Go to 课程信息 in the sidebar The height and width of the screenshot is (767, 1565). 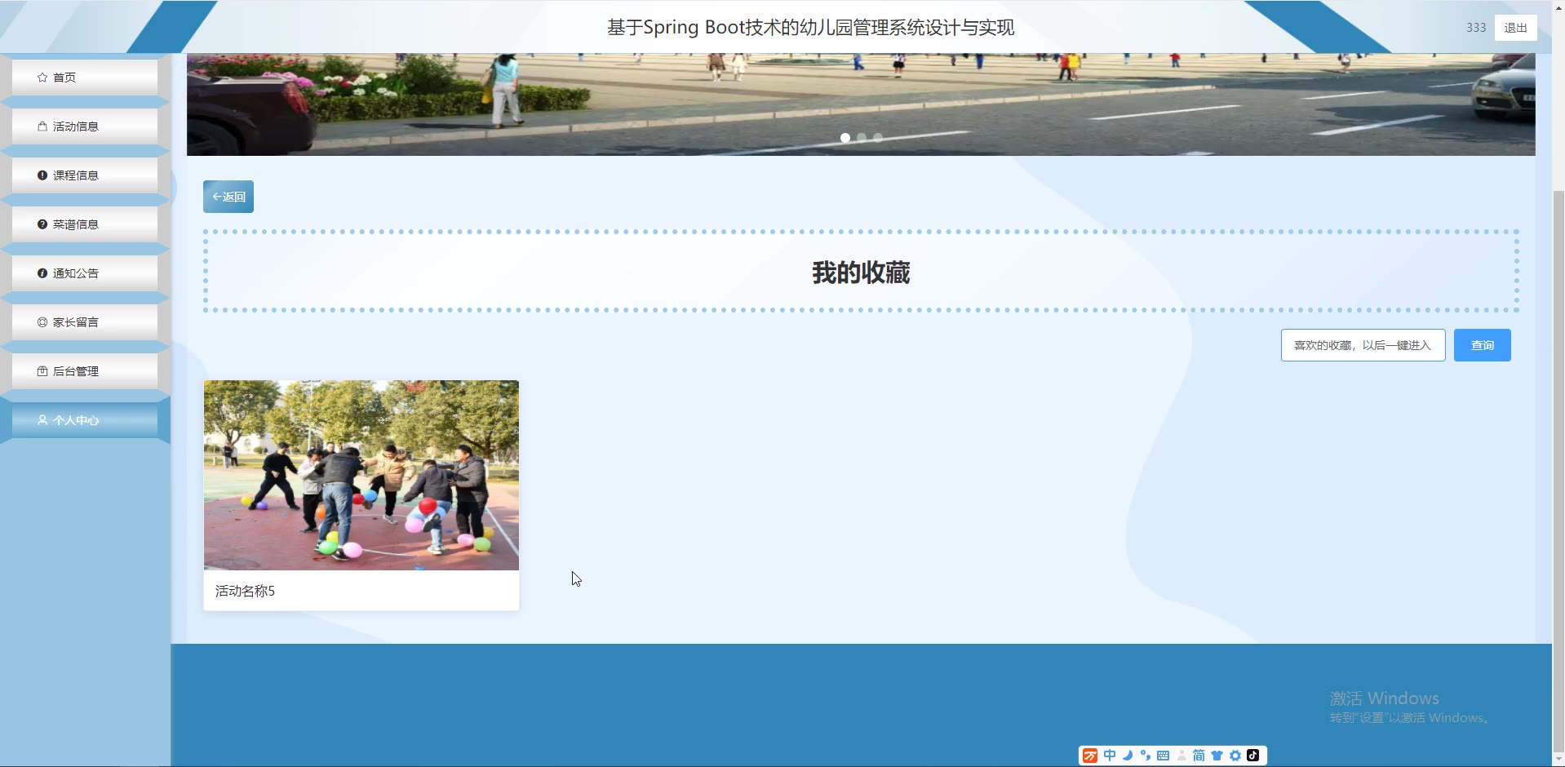[85, 175]
